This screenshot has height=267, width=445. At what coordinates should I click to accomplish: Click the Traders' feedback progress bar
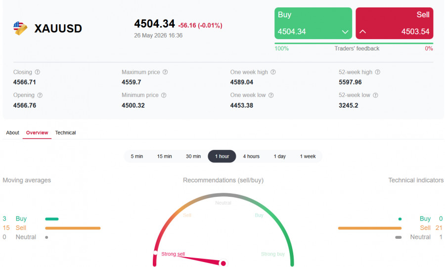pos(354,44)
